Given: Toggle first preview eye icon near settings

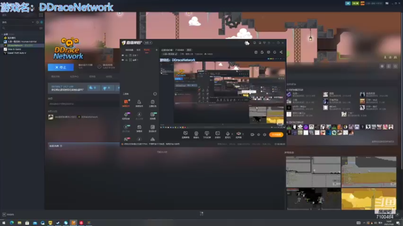Looking at the screenshot, I should pos(252,135).
